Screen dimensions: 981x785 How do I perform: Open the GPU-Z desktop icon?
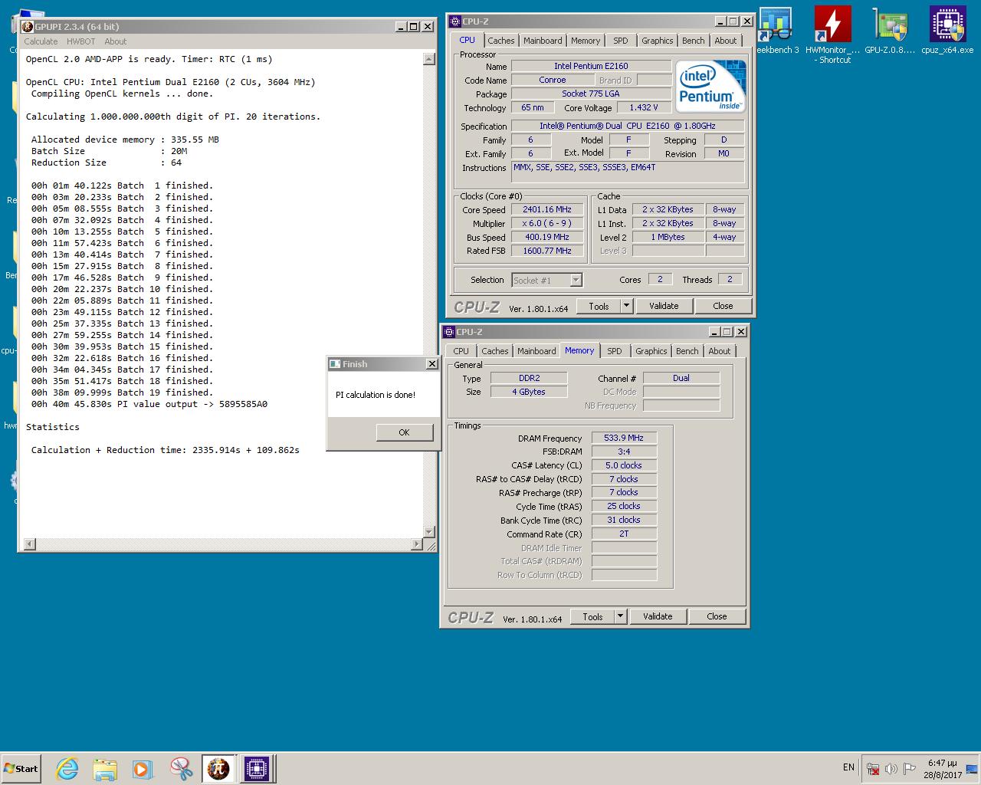[x=890, y=31]
